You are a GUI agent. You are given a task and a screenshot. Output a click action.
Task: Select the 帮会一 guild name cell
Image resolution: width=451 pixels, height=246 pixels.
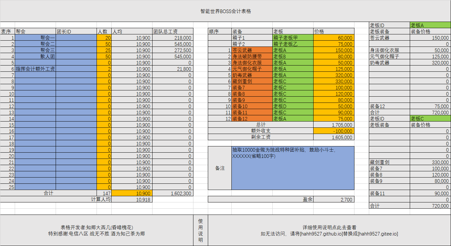pos(35,38)
